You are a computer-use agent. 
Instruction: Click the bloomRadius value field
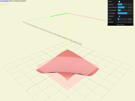point(130,13)
